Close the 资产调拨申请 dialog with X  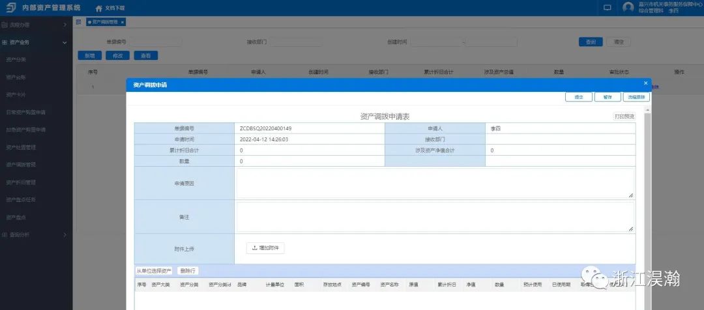coord(645,83)
